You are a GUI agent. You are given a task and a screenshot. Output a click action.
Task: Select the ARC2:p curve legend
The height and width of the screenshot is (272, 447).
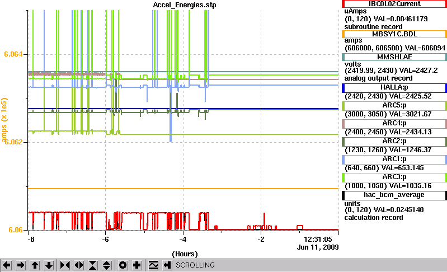(x=394, y=142)
